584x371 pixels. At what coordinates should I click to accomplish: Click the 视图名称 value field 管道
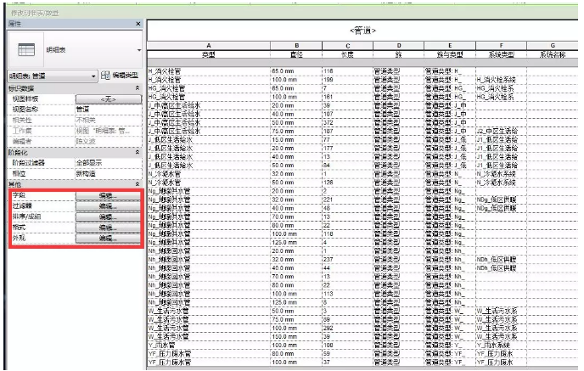(x=109, y=110)
